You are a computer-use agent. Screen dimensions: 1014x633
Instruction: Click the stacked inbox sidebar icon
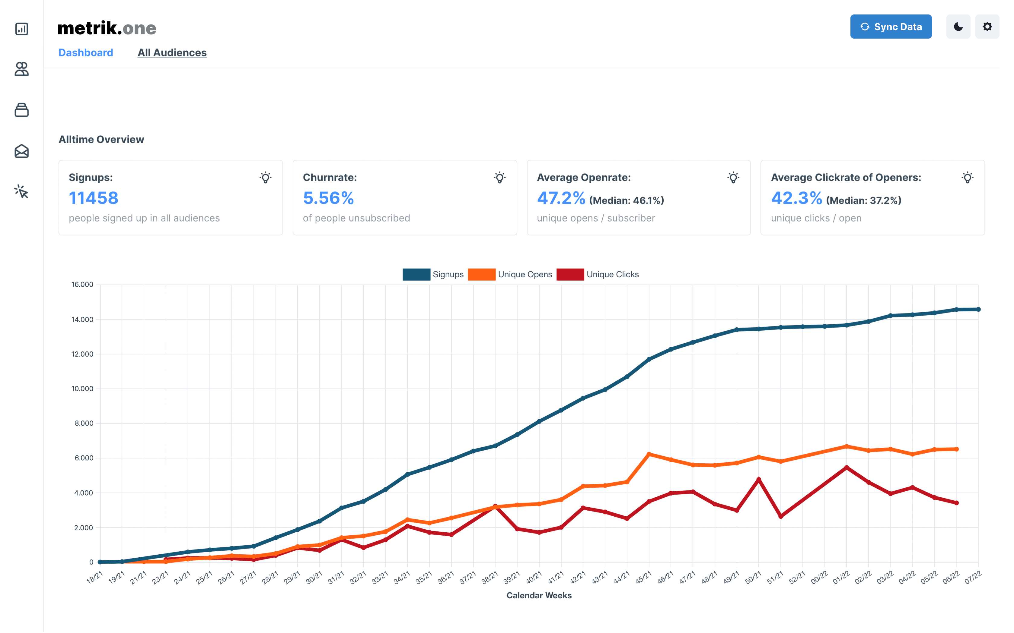(21, 110)
